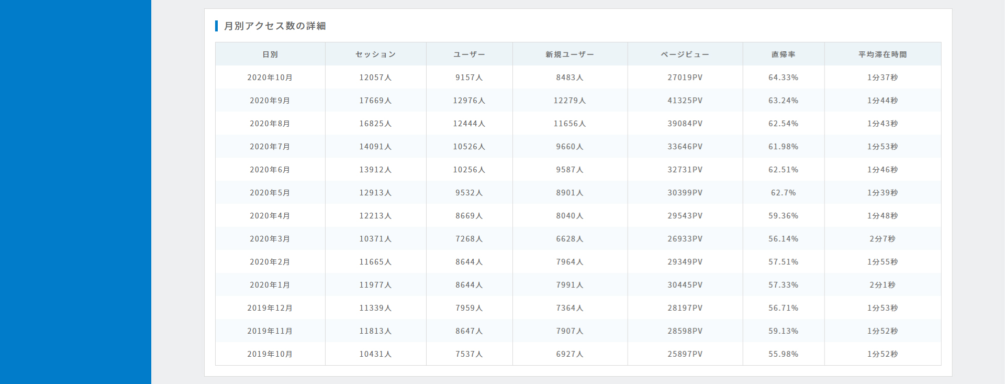
Task: Click session value 10371人
Action: click(x=376, y=239)
